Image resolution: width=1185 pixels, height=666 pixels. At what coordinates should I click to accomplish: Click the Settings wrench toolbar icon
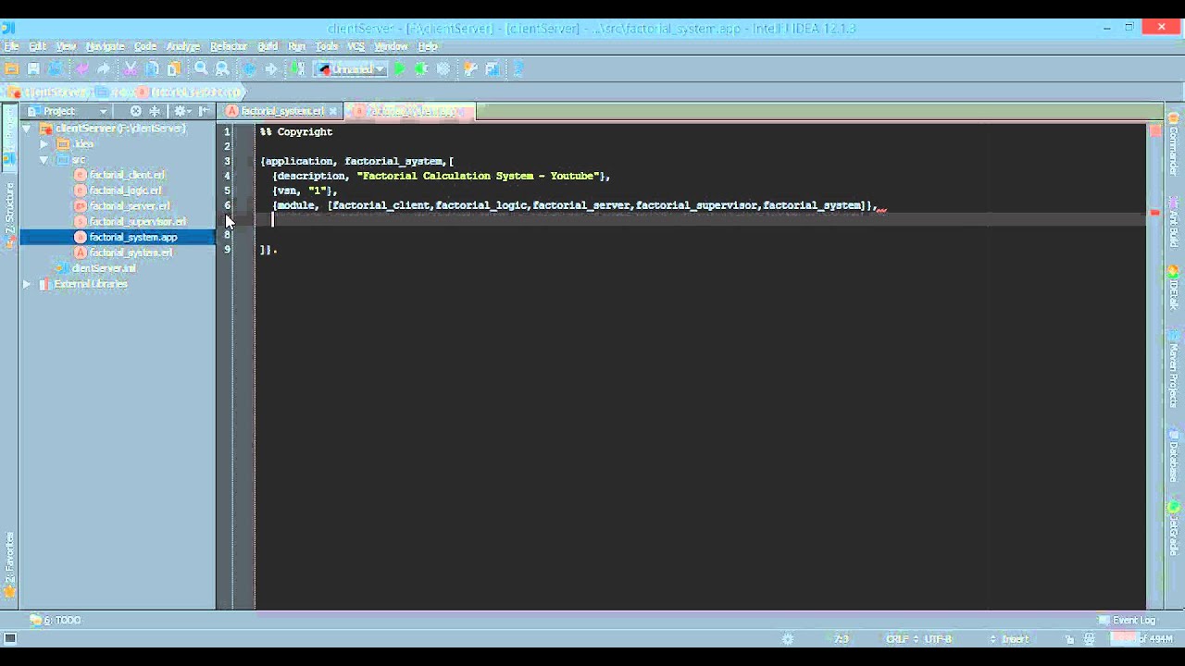(470, 69)
